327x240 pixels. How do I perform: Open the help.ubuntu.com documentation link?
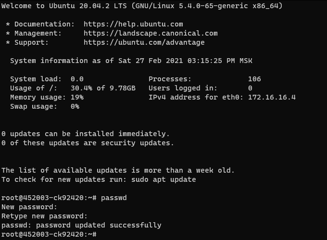coord(133,24)
